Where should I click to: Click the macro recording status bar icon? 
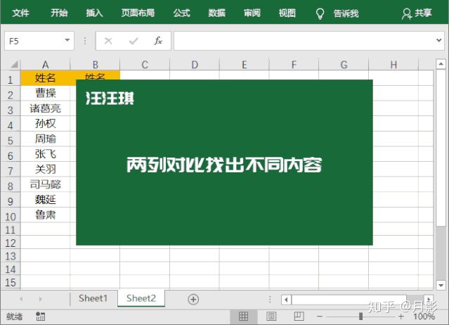click(40, 317)
